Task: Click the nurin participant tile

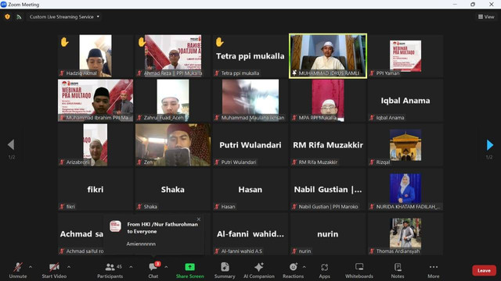Action: [x=328, y=234]
